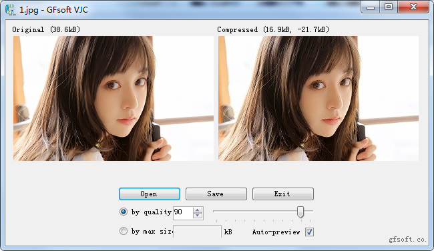Click the Open button
434x251 pixels.
(x=150, y=194)
